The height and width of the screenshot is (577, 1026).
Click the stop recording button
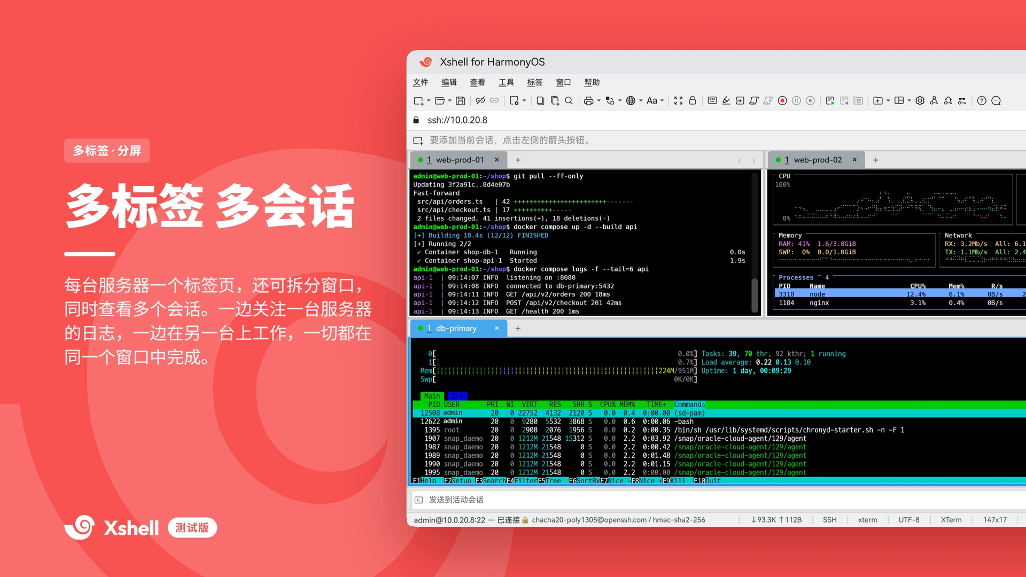pyautogui.click(x=810, y=100)
